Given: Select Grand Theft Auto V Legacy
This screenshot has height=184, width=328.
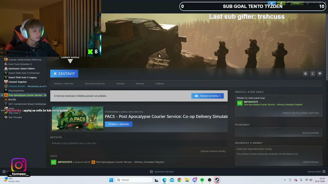Looking at the screenshot, I should pos(23,77).
